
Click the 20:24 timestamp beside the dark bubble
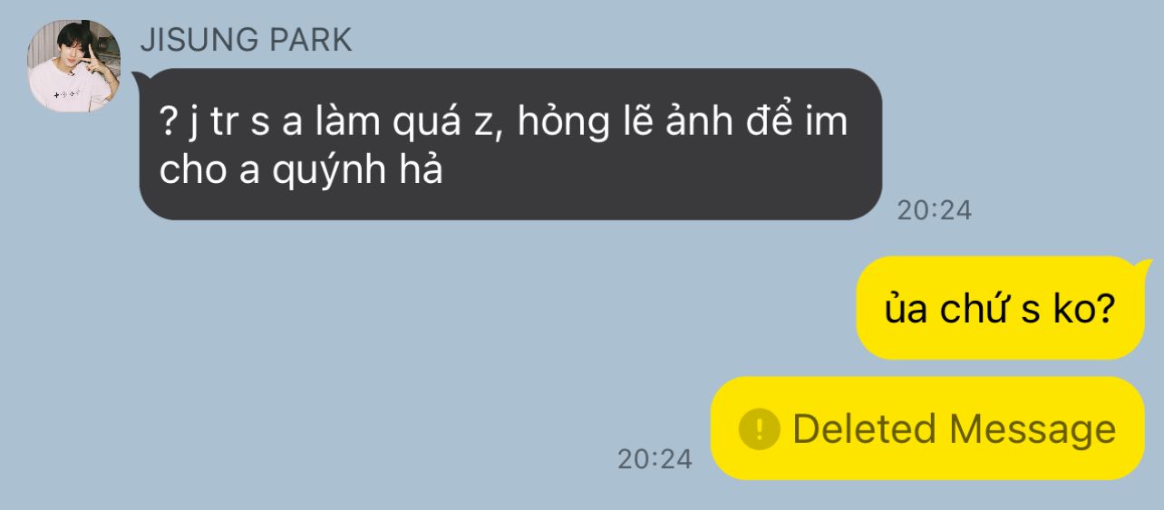934,210
